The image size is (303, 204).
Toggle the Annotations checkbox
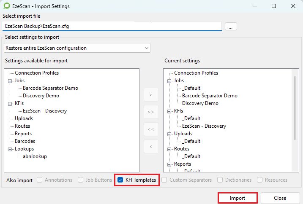coord(40,180)
